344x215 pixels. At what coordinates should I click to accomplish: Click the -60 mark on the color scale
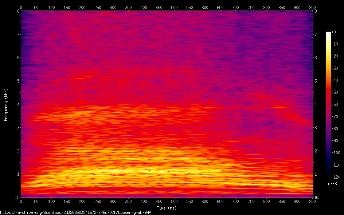pos(335,104)
